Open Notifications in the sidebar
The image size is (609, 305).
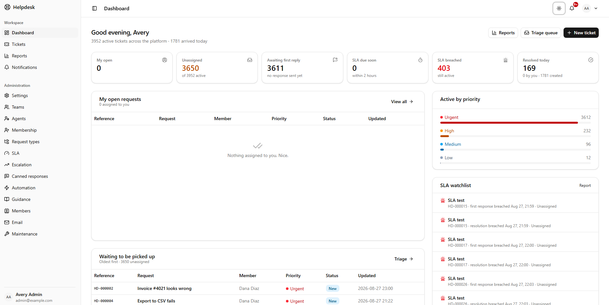(40, 67)
